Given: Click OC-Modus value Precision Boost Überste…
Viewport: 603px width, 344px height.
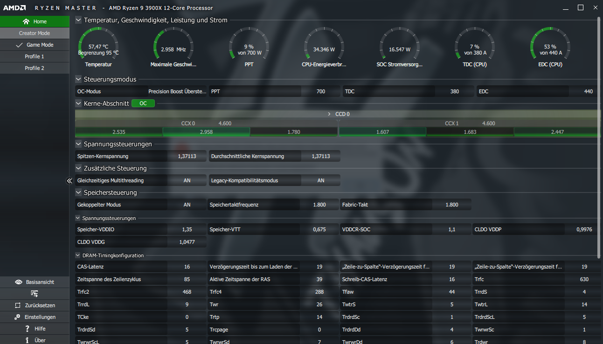Looking at the screenshot, I should coord(177,91).
